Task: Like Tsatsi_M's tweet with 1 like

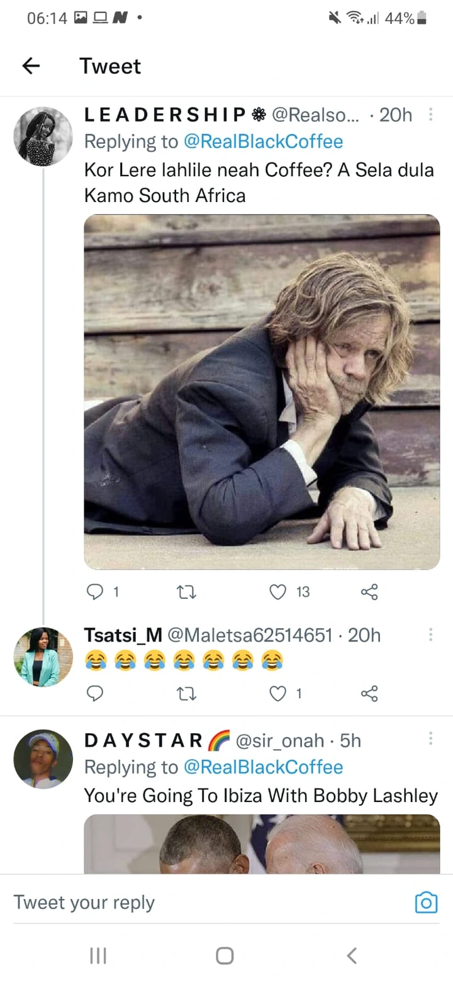Action: pos(278,694)
